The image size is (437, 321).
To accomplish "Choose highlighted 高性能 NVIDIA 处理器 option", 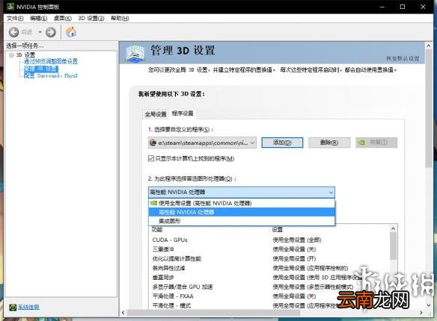I will click(x=242, y=212).
